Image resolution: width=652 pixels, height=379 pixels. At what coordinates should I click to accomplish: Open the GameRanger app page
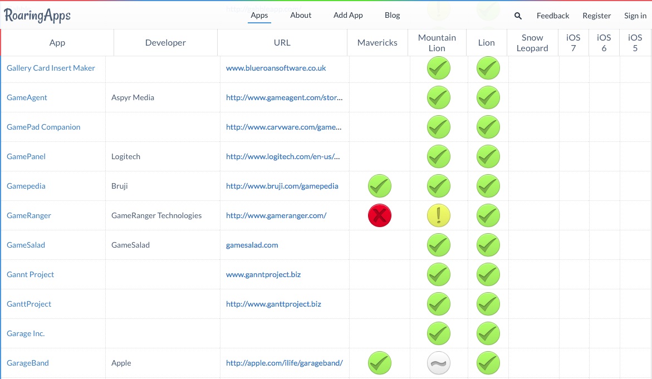click(29, 215)
